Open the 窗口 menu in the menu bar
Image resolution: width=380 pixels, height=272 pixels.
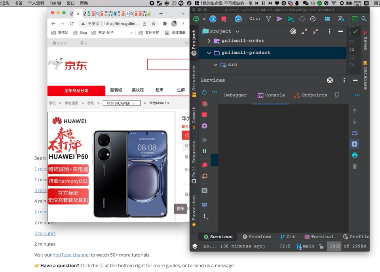70,3
